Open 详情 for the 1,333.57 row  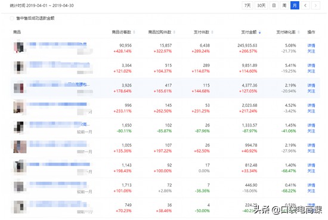click(x=311, y=125)
